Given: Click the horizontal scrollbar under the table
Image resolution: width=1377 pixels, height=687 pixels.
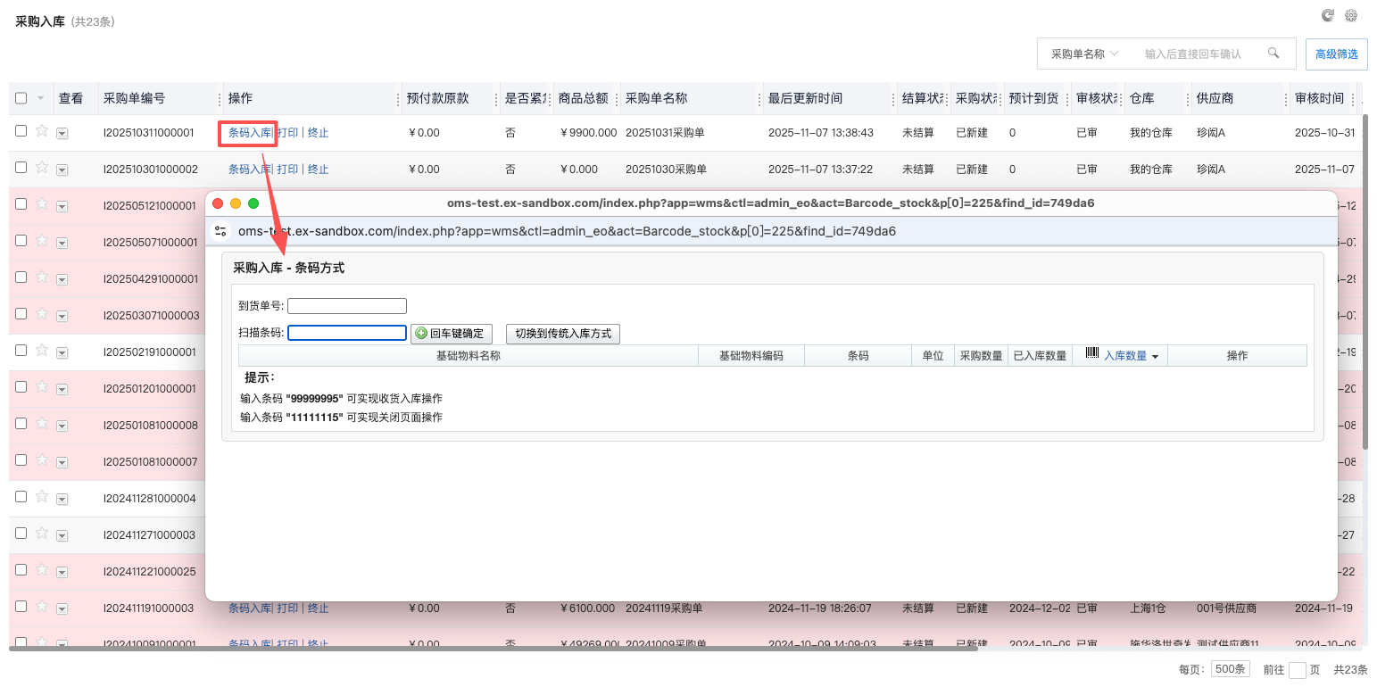Looking at the screenshot, I should tap(494, 649).
